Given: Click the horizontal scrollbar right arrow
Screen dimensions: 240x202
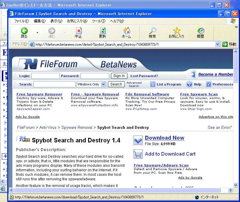Looking at the screenshot, I should [230, 190].
